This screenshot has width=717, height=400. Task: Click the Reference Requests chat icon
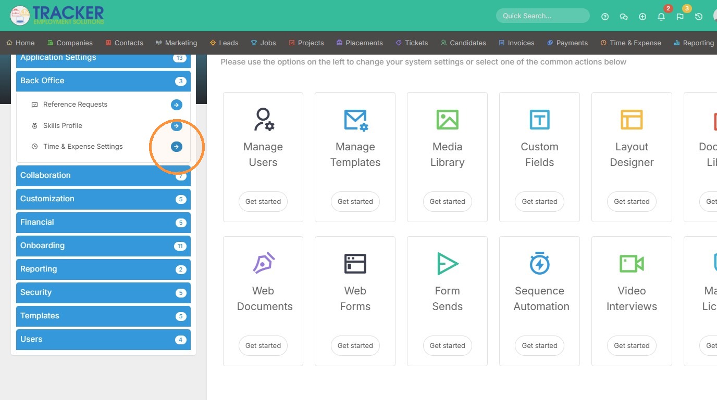pos(34,105)
